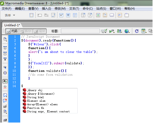Click the document title (标题) input field

pyautogui.click(x=80, y=31)
